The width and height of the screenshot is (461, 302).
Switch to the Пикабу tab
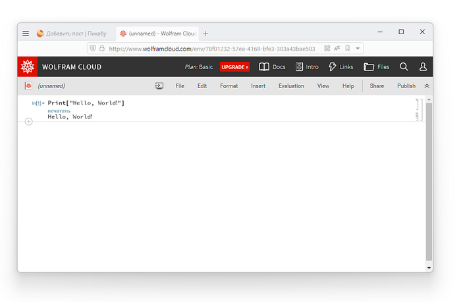click(x=72, y=34)
